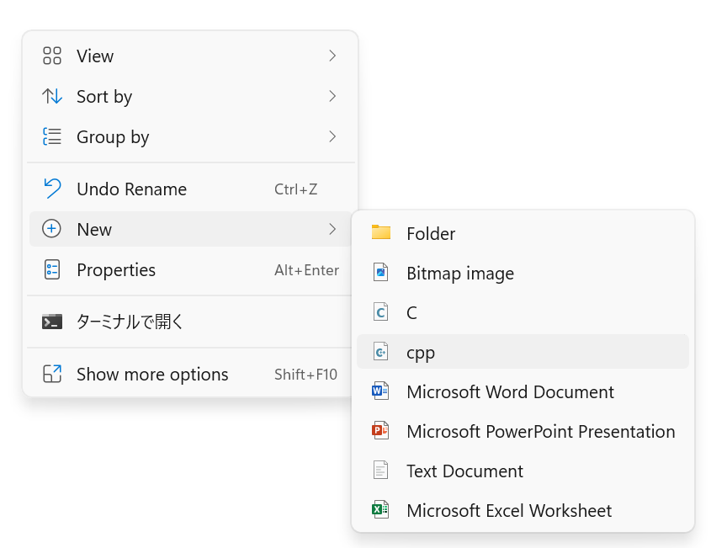
Task: Expand the New submenu chevron
Action: [x=332, y=229]
